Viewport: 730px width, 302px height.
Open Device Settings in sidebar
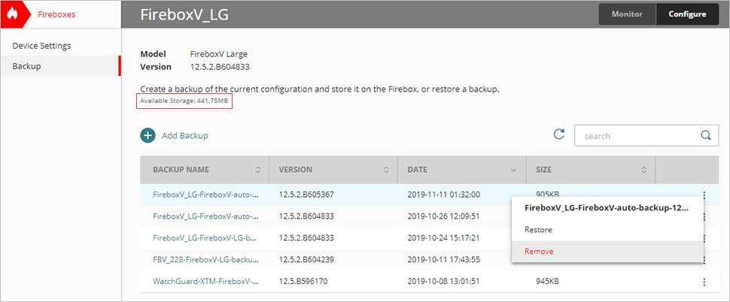(x=41, y=46)
